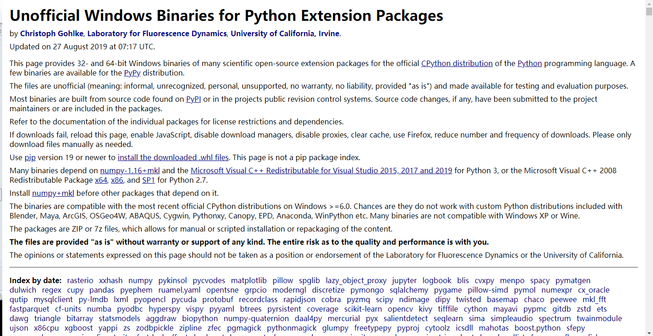
Task: Jump to cython package
Action: click(476, 309)
